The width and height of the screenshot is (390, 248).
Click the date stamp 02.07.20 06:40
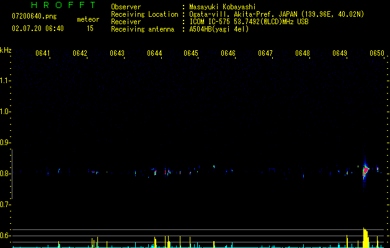[x=38, y=29]
